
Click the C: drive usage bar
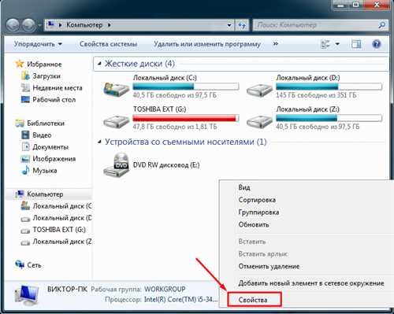click(186, 87)
